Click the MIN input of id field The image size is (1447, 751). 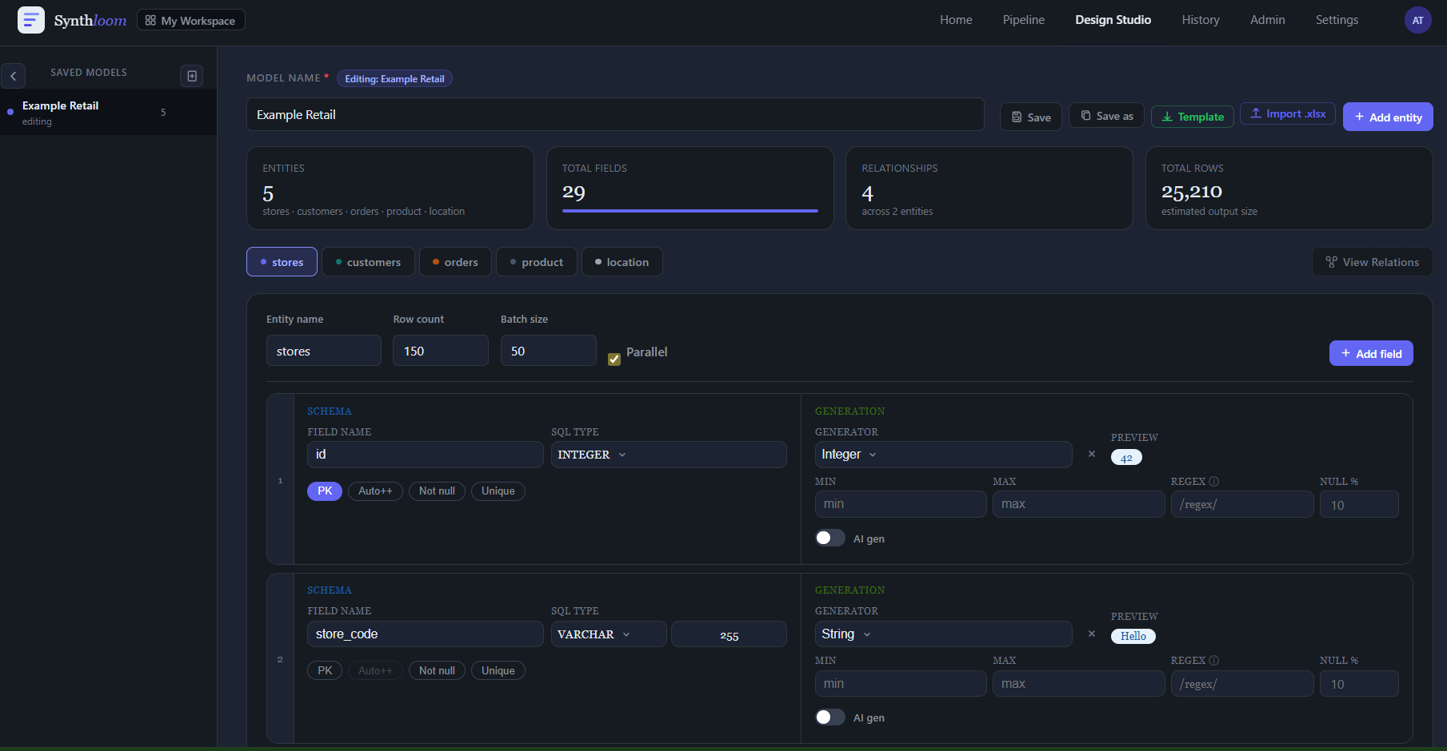pos(901,504)
